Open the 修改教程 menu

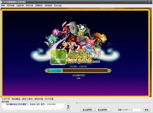[48, 6]
